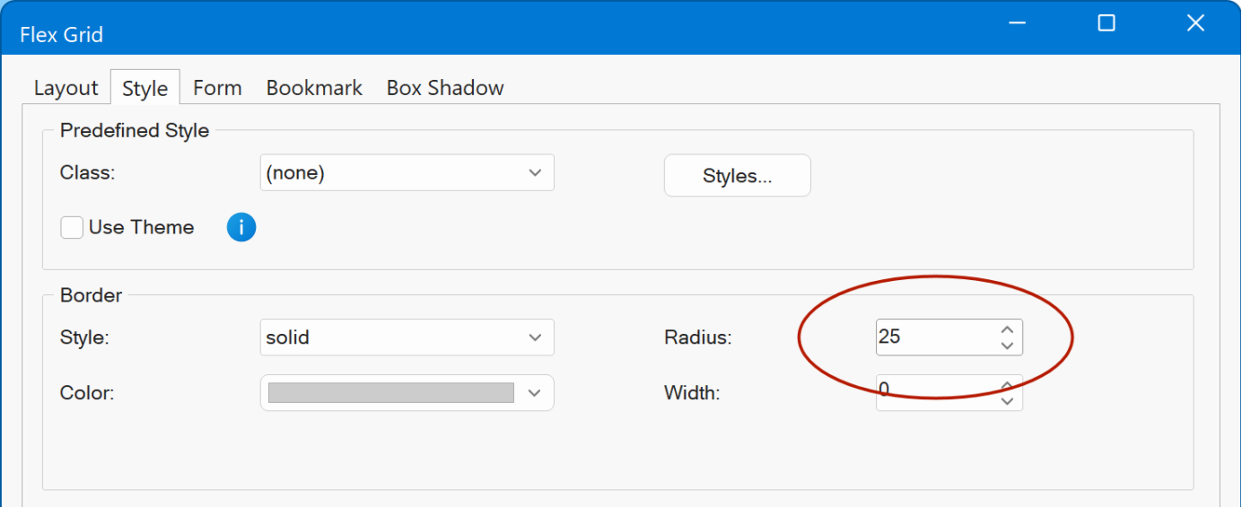This screenshot has height=508, width=1242.
Task: Switch to the Layout tab
Action: pos(66,88)
